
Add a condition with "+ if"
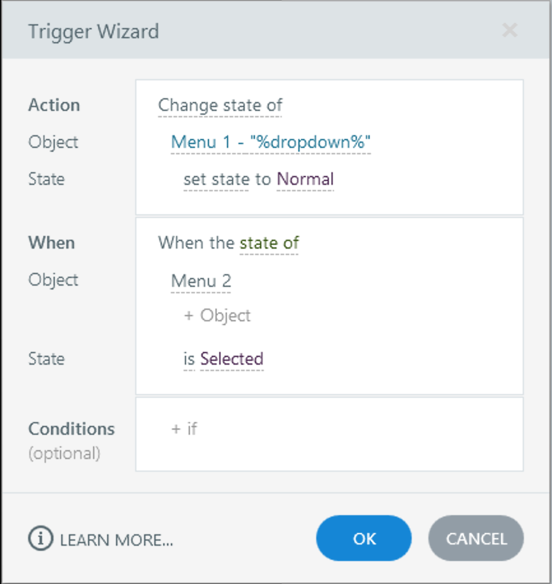coord(184,429)
